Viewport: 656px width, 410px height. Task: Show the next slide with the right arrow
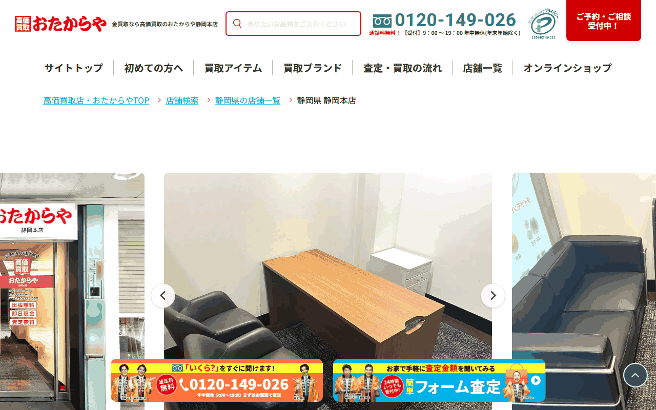493,296
